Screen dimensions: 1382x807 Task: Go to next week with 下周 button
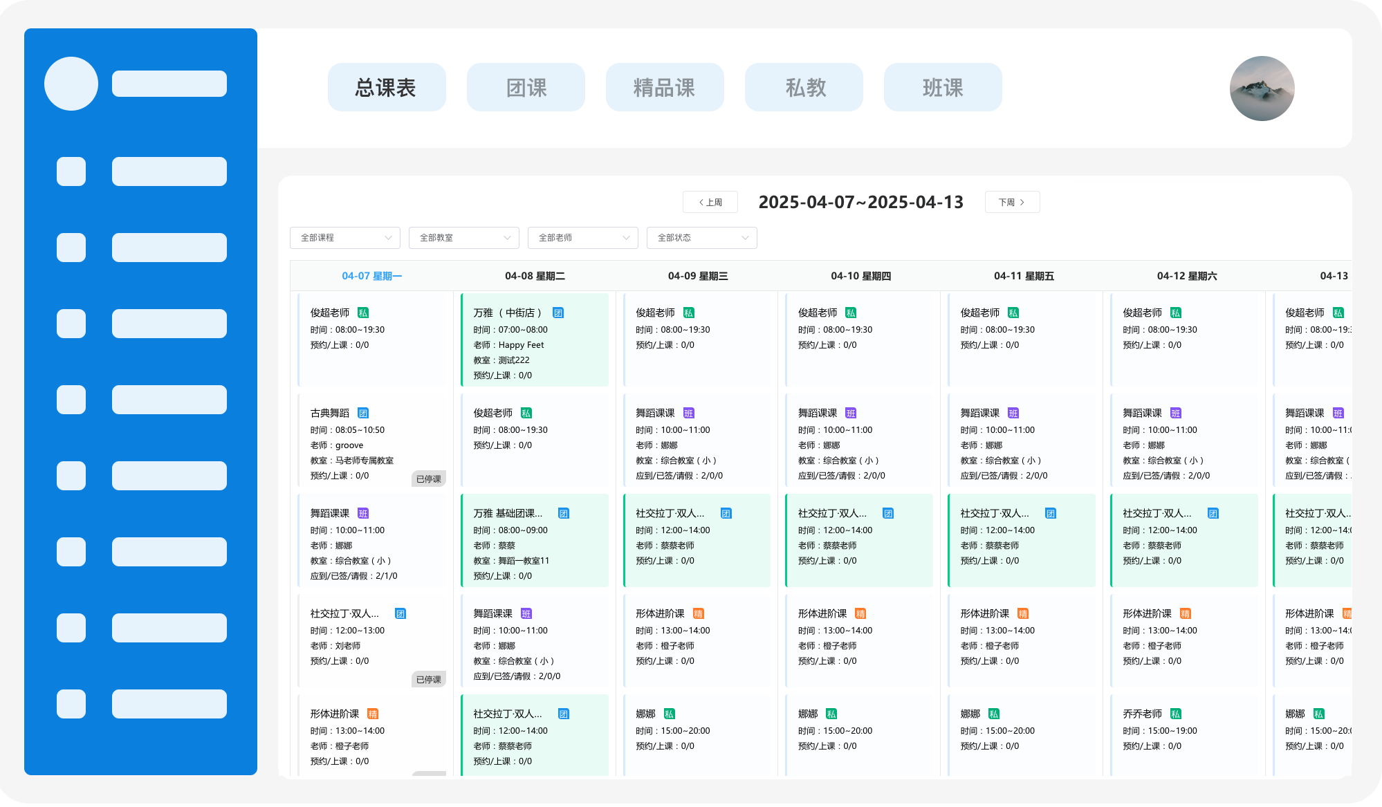tap(1012, 203)
